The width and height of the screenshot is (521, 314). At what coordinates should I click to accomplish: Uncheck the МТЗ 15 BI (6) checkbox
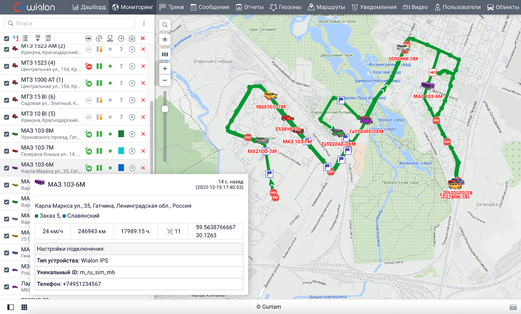pos(7,100)
